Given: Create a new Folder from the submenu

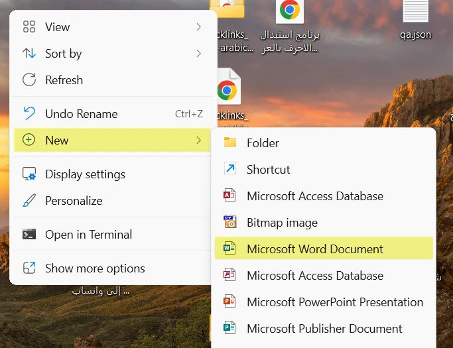Looking at the screenshot, I should [324, 143].
